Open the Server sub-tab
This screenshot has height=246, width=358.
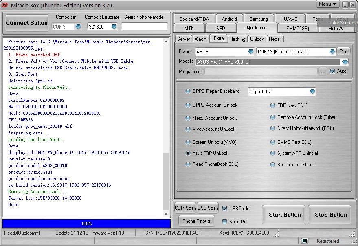183,39
